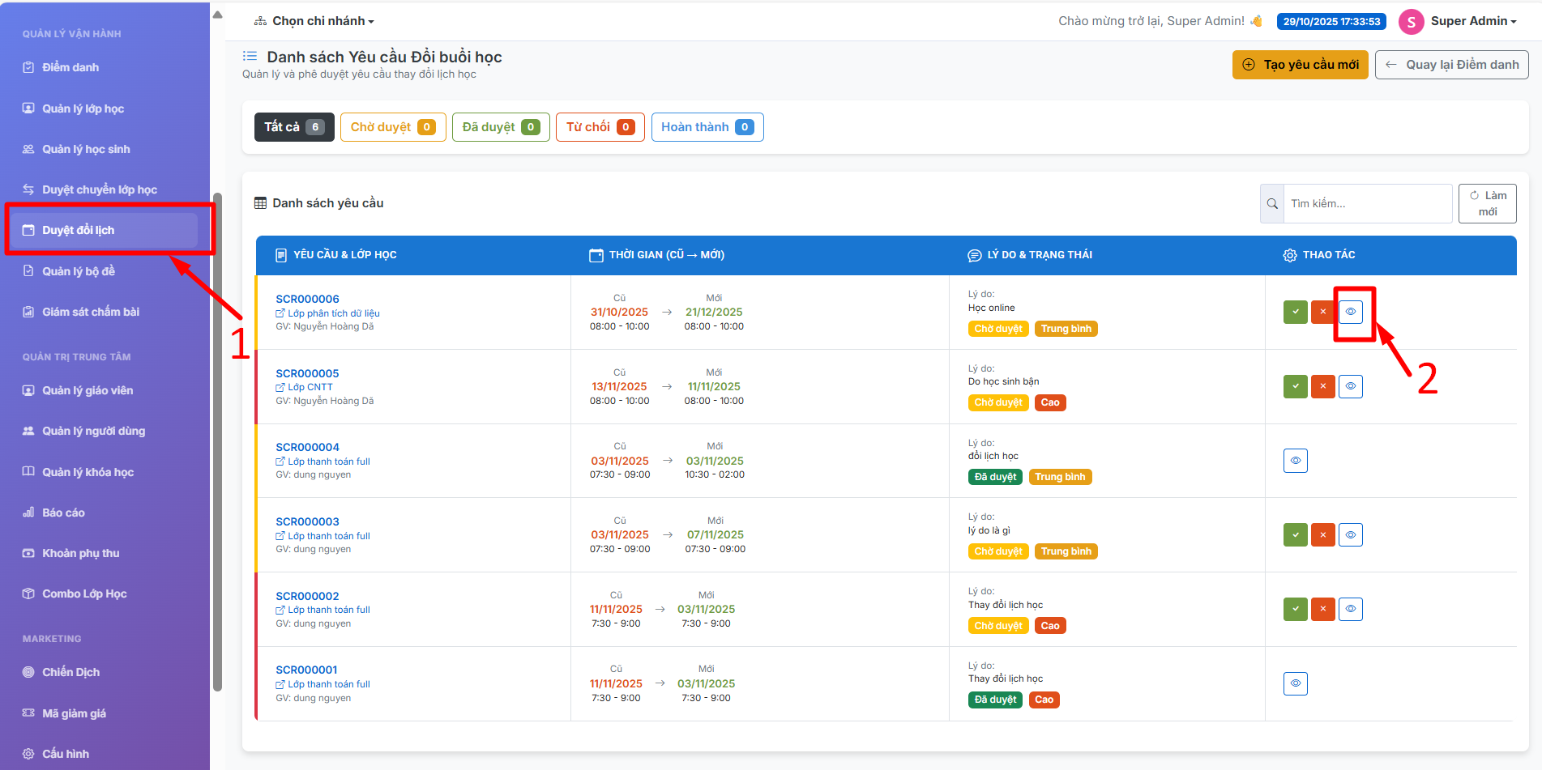Show requests under Từ chối tab
The image size is (1542, 770).
coord(600,127)
